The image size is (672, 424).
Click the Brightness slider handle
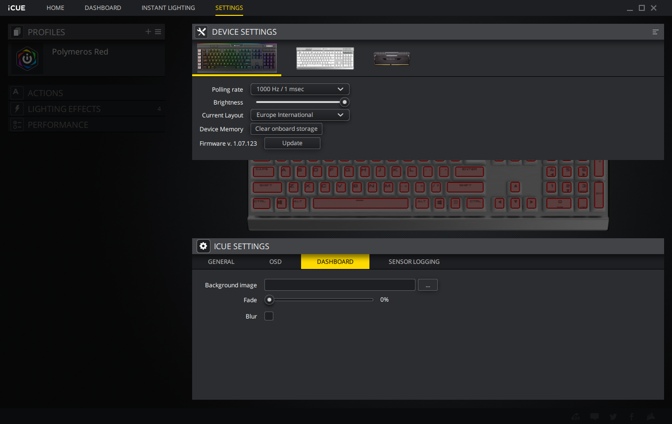point(345,103)
